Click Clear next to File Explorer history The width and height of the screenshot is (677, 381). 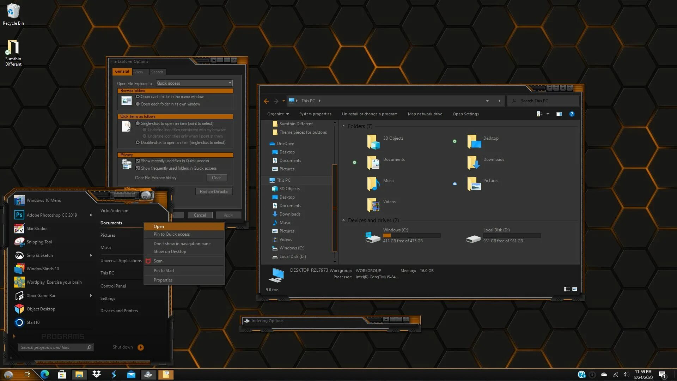tap(216, 178)
